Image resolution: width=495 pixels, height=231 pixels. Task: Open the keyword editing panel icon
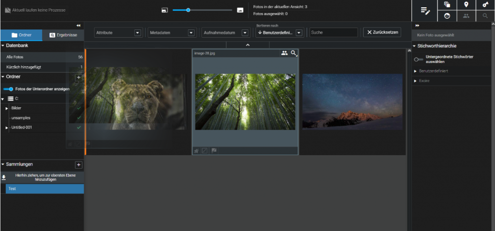pyautogui.click(x=424, y=11)
